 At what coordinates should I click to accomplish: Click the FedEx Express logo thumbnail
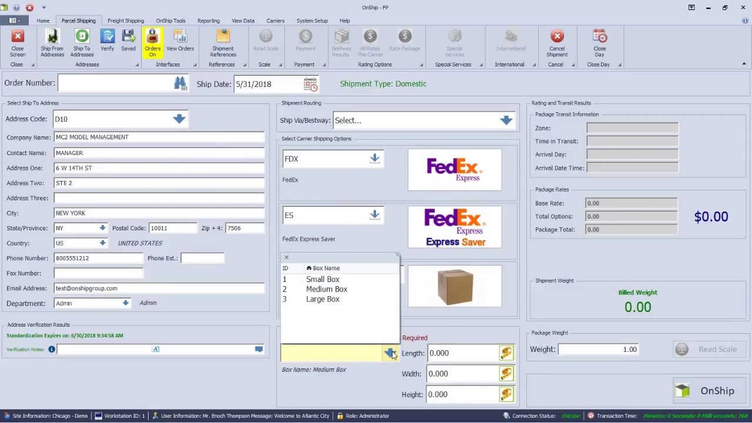tap(455, 169)
